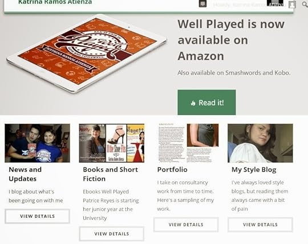
Task: Click the My Style Blog heading
Action: click(x=254, y=170)
